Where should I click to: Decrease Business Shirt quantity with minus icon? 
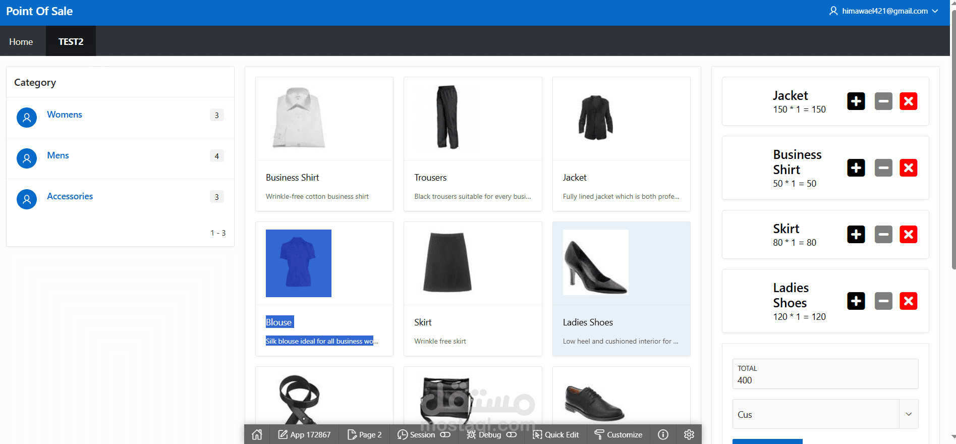(883, 168)
